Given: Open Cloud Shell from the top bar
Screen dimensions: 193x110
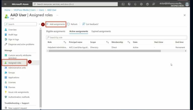Looking at the screenshot, I should pos(123,4).
